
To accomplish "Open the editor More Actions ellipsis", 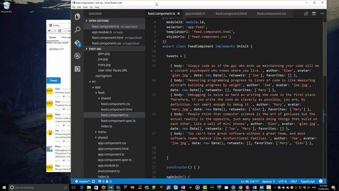I will point(322,14).
